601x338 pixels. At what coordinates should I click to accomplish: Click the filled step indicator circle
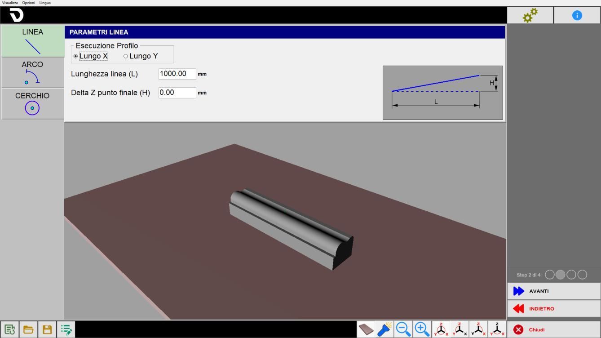pos(561,275)
